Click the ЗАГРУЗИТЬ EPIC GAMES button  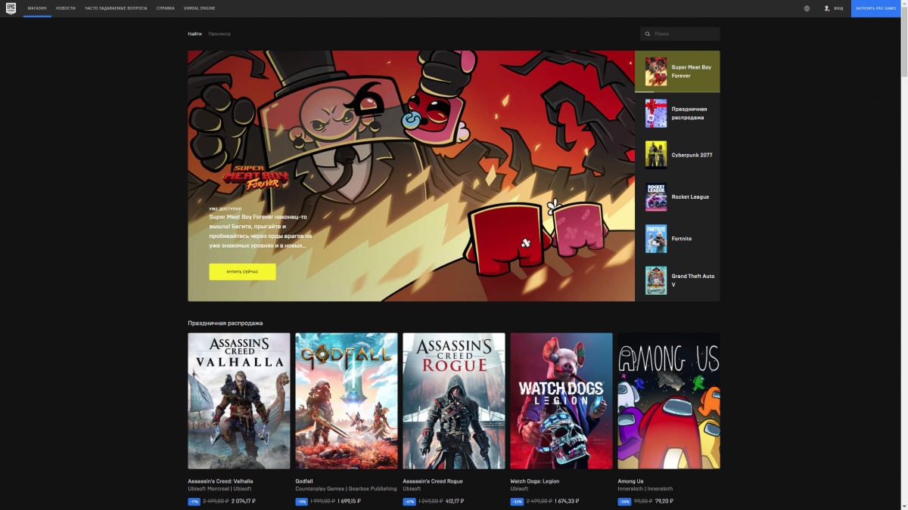877,8
